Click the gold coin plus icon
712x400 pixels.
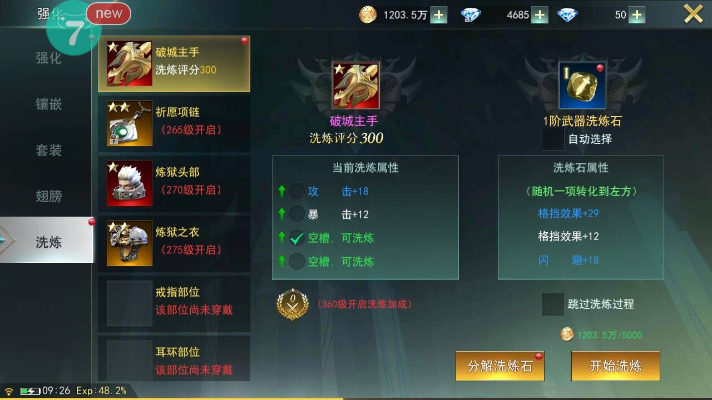pos(438,15)
